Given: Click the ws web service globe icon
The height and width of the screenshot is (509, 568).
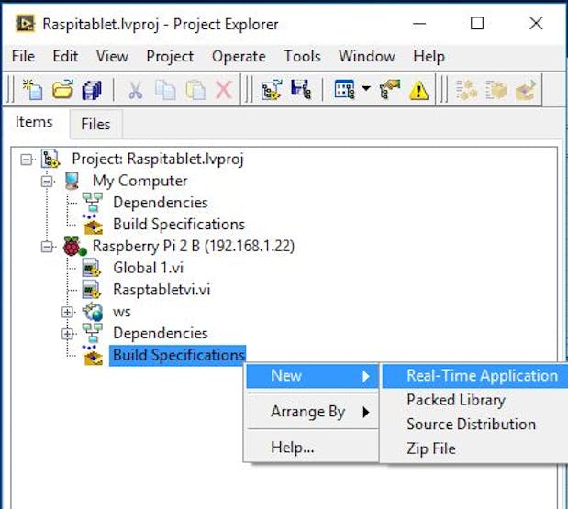Looking at the screenshot, I should 93,312.
